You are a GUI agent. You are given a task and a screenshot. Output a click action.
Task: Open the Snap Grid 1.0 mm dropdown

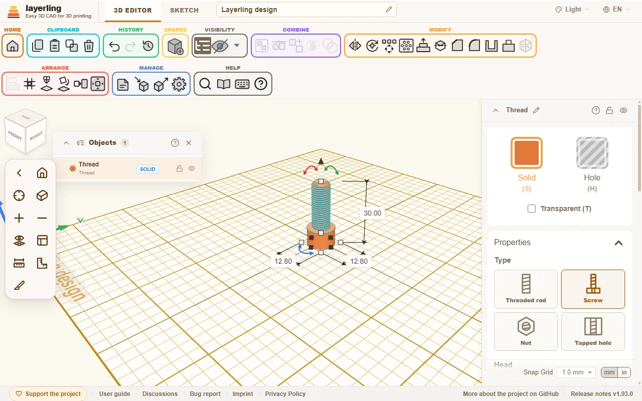pos(576,372)
